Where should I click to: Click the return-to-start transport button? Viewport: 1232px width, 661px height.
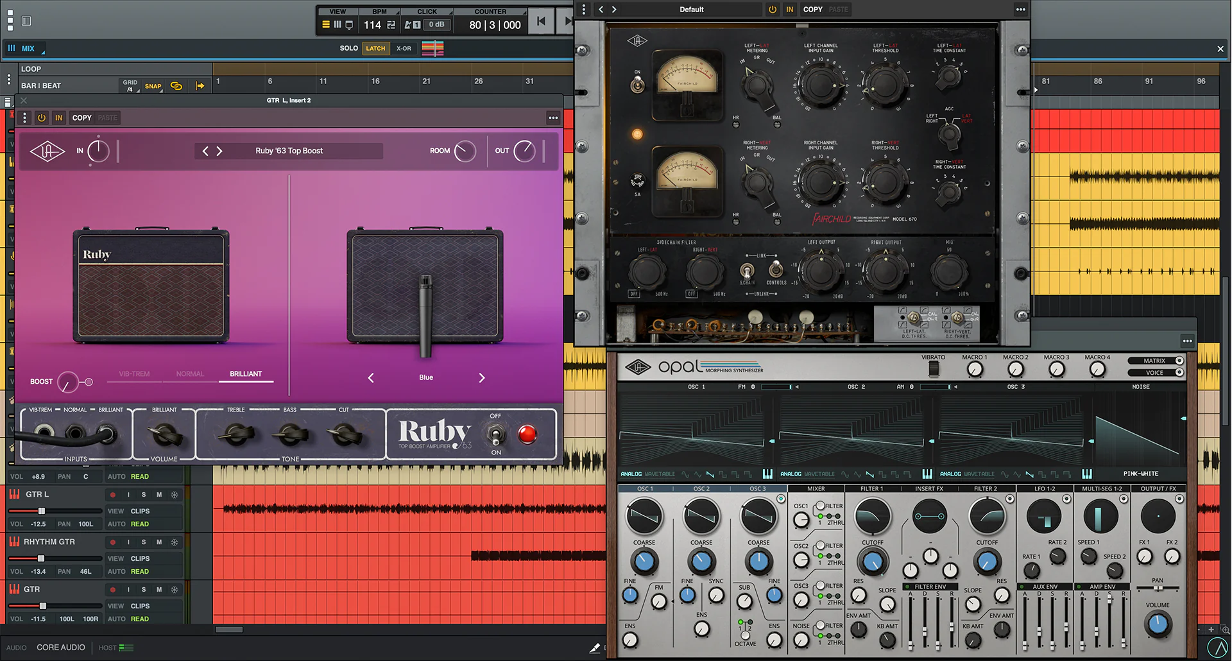[x=541, y=21]
